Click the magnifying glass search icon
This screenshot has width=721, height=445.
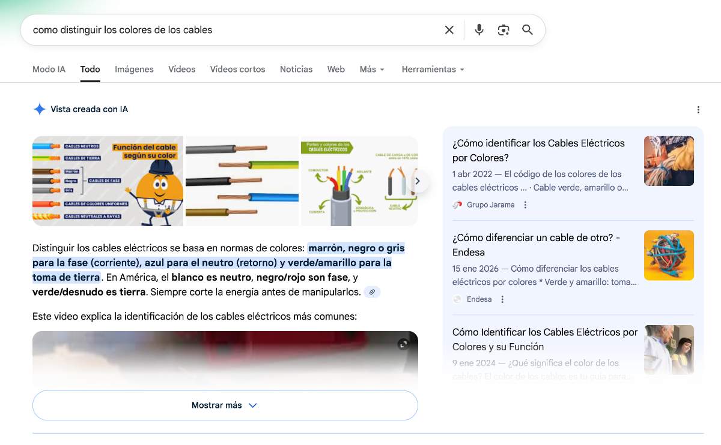point(528,29)
